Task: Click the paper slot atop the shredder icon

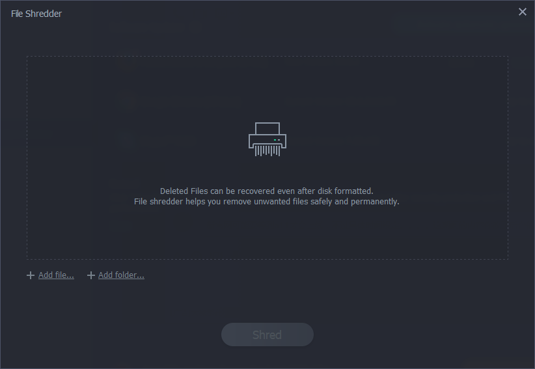Action: tap(267, 128)
